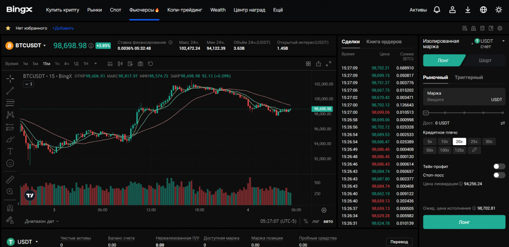Open the Центр наград menu item

pos(250,10)
